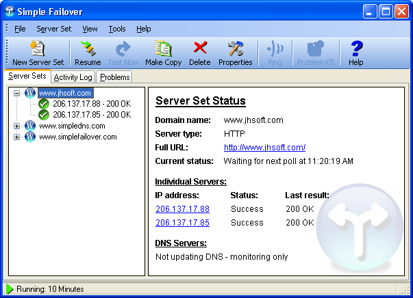Image resolution: width=413 pixels, height=298 pixels.
Task: Open the File menu
Action: 20,29
